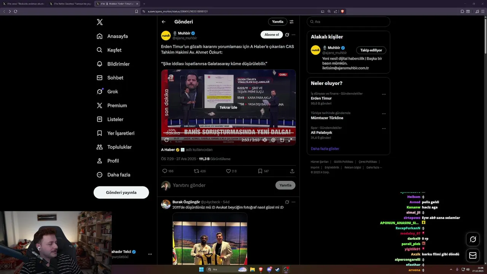Open more options for Ali Palabıyık trend
487x274 pixels.
tap(384, 128)
